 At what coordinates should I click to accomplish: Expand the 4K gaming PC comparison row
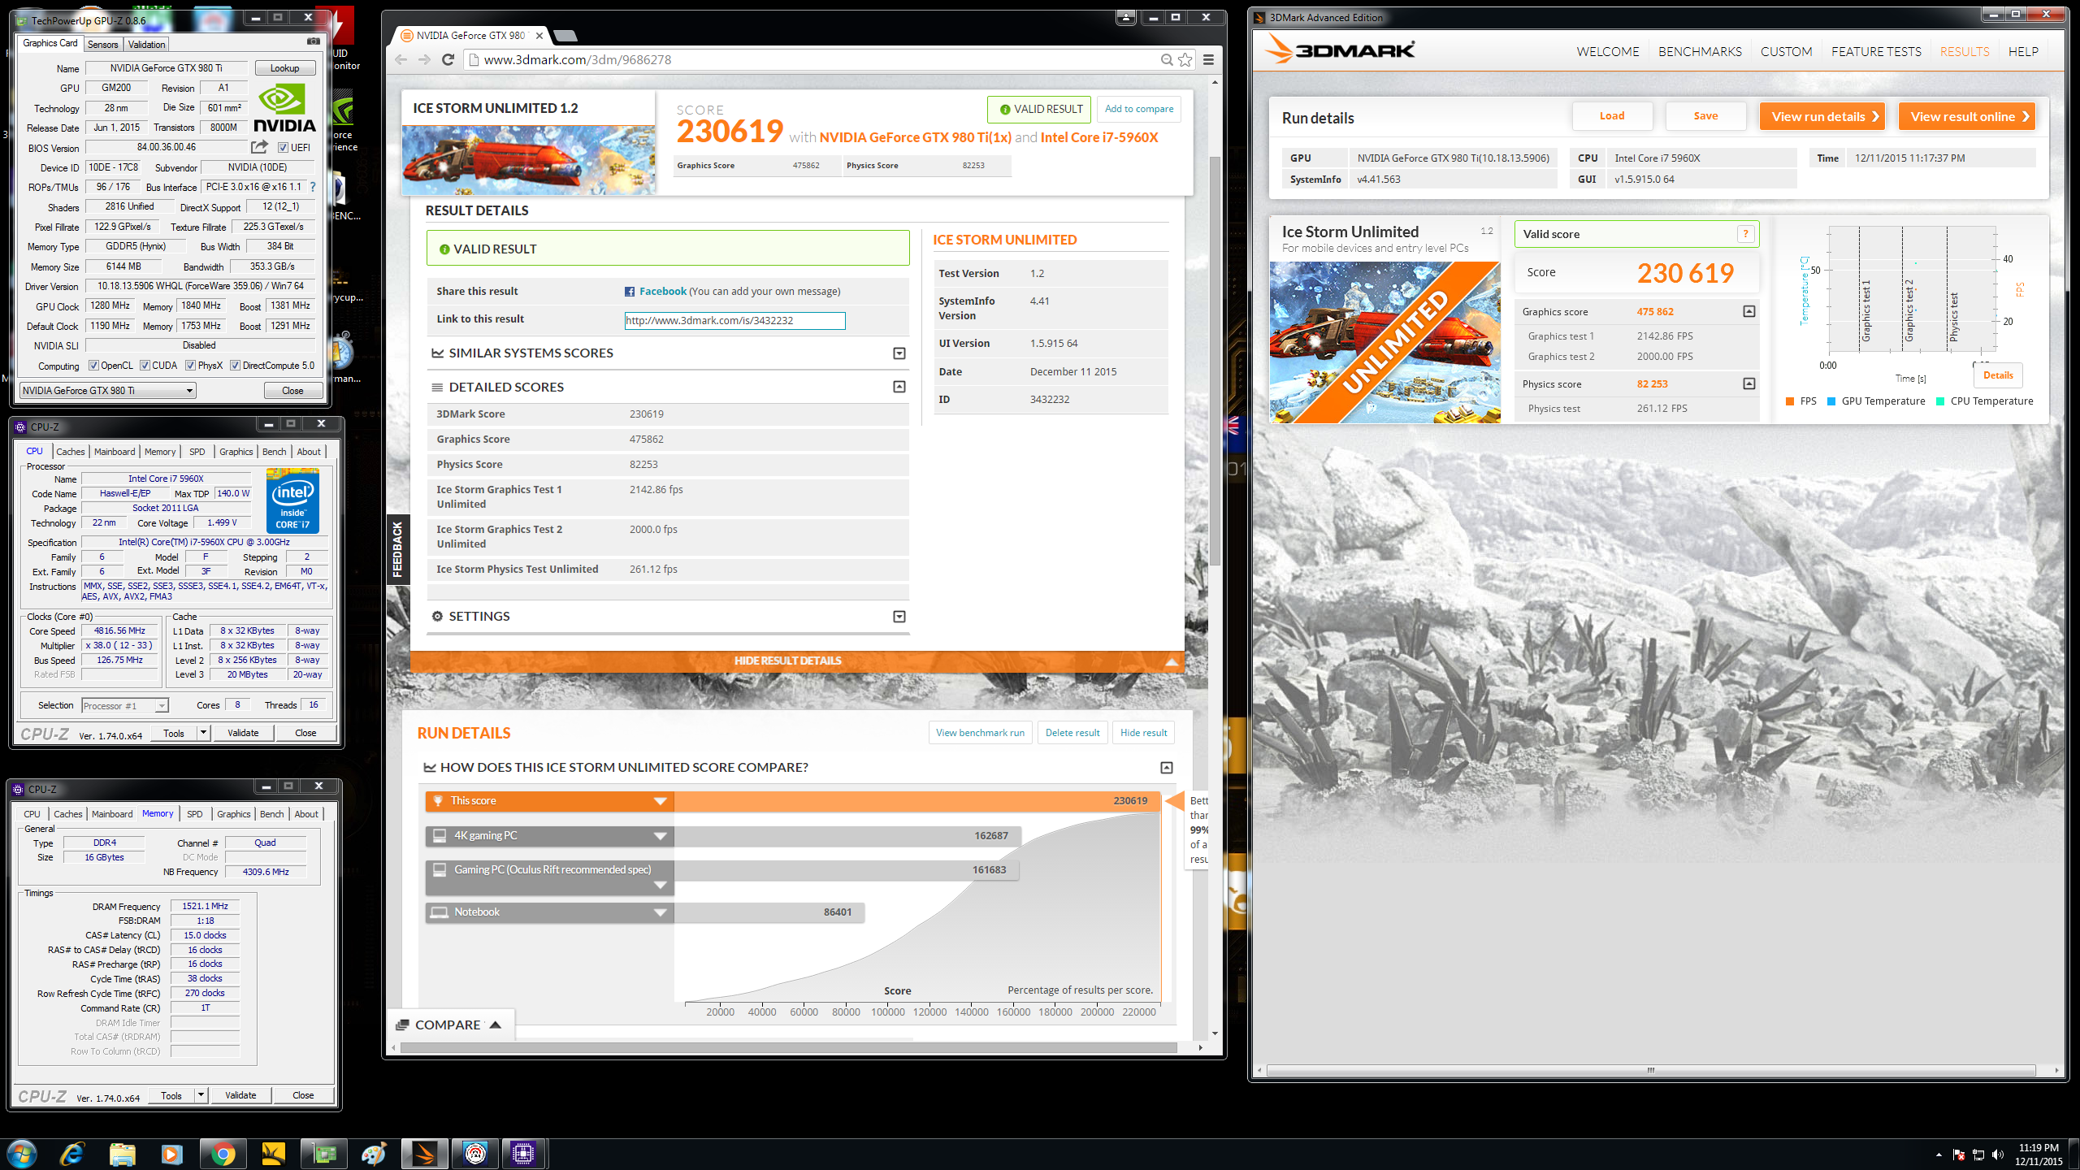tap(661, 836)
